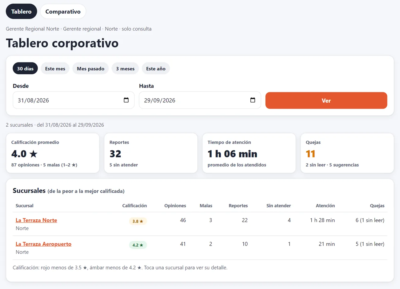The height and width of the screenshot is (289, 400).
Task: Click the Quejas card showing 11
Action: (347, 153)
